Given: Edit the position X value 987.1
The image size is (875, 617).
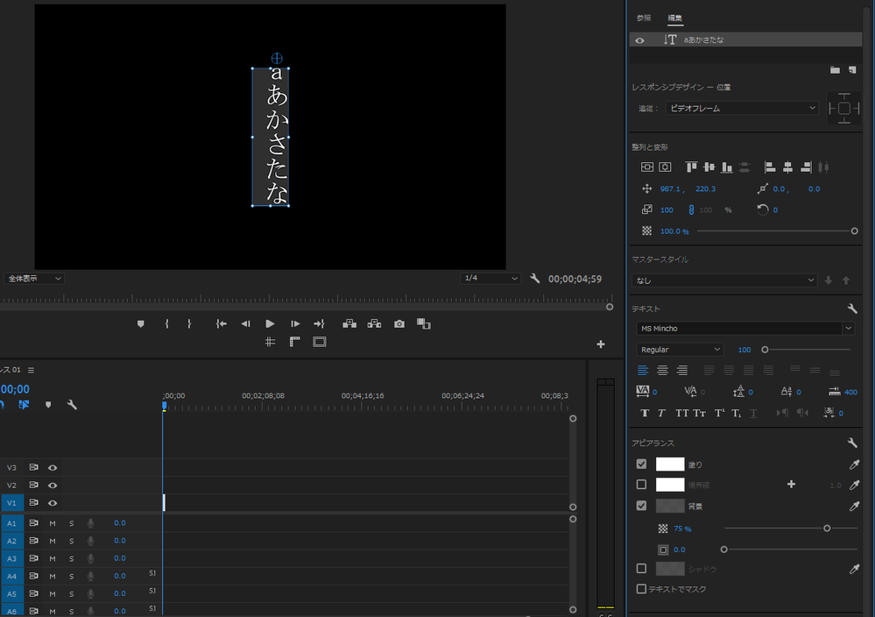Looking at the screenshot, I should 670,188.
